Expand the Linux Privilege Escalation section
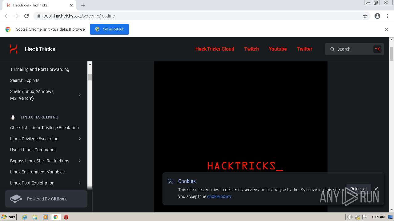The width and height of the screenshot is (394, 221). pyautogui.click(x=80, y=139)
